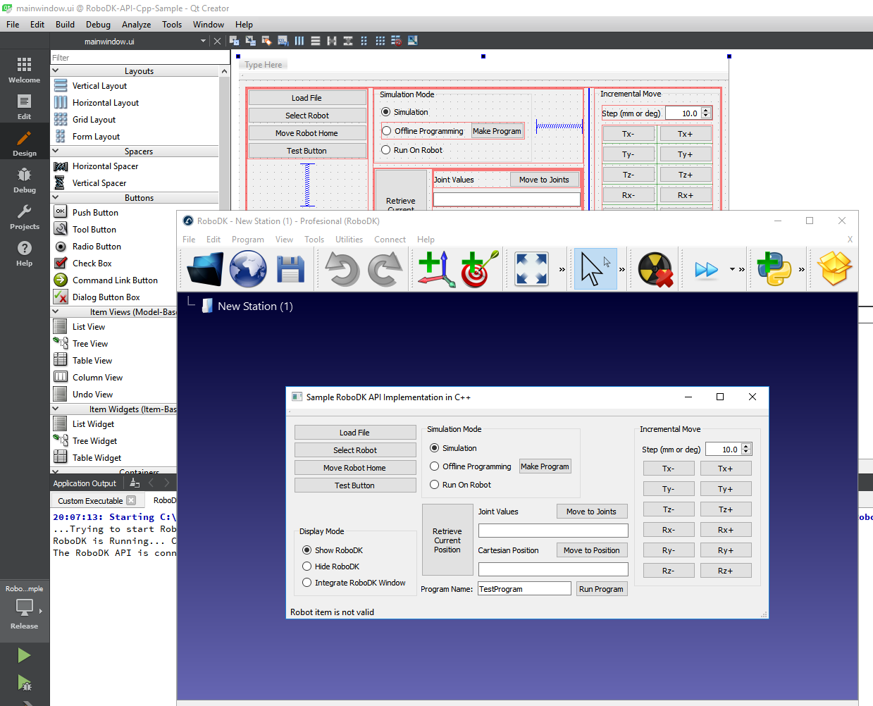Open the RoboDK online library globe
Image resolution: width=873 pixels, height=706 pixels.
(x=248, y=269)
